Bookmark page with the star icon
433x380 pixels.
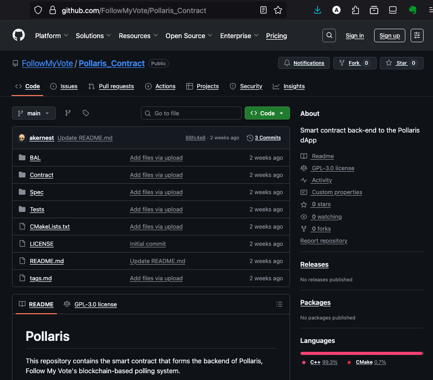(x=278, y=10)
